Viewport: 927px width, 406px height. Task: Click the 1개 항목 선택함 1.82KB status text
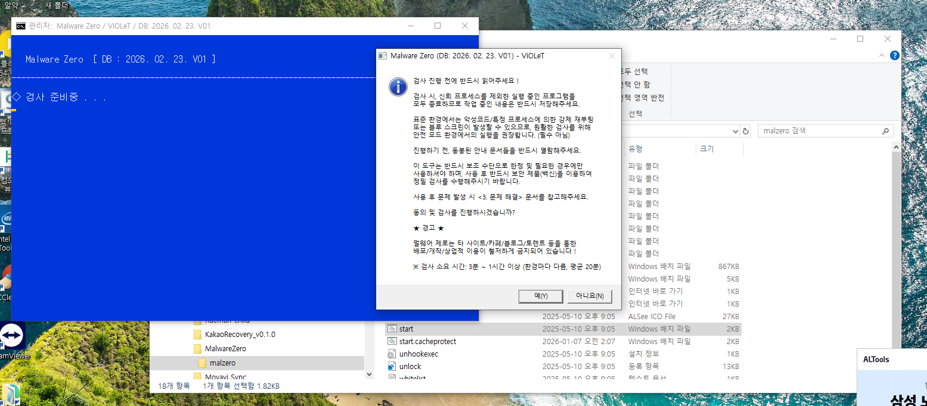point(241,386)
